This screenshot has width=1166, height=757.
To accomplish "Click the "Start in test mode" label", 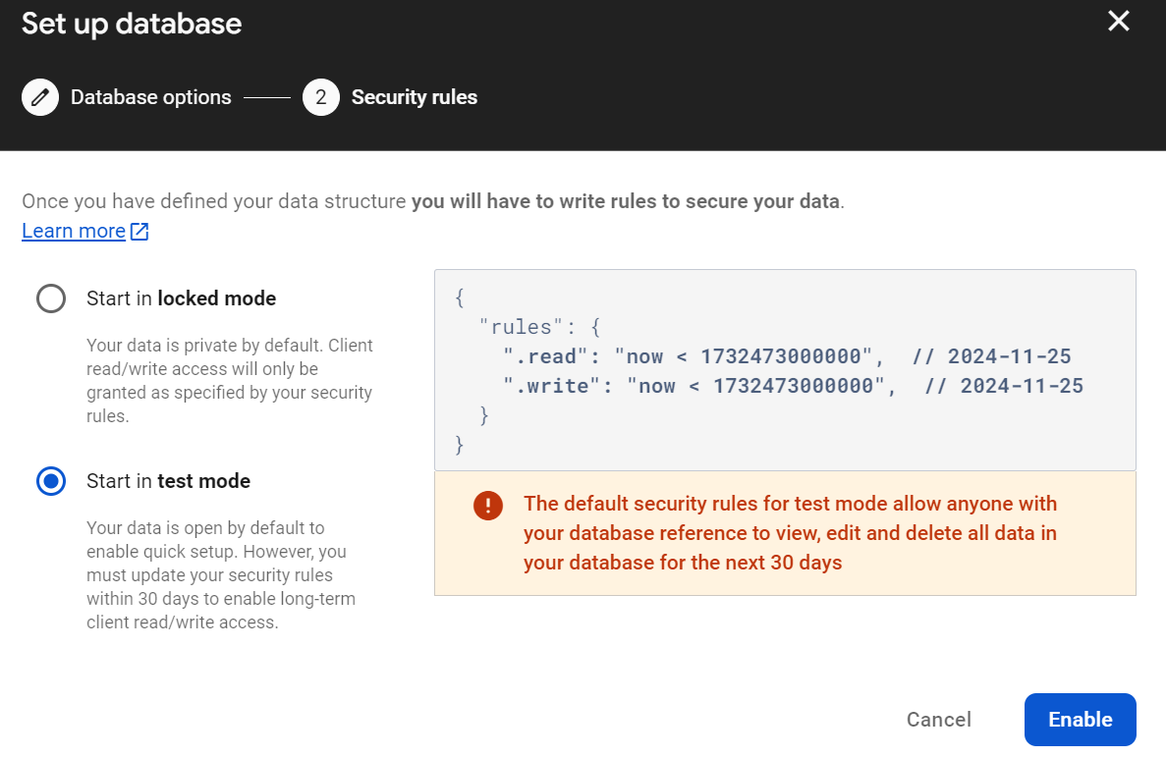I will 168,481.
